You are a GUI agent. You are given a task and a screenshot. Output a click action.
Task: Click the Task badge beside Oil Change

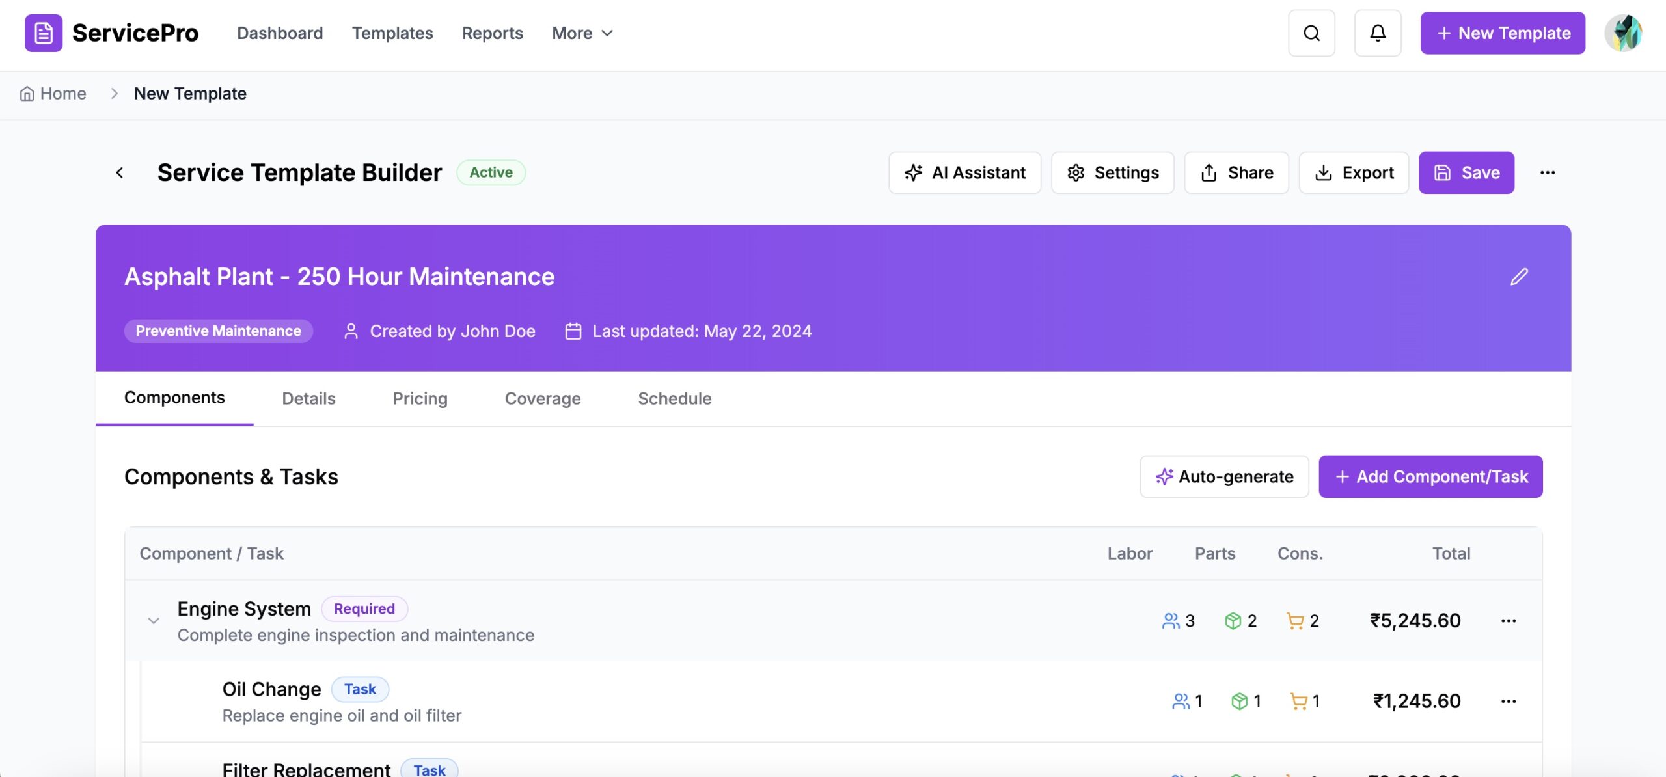point(360,689)
